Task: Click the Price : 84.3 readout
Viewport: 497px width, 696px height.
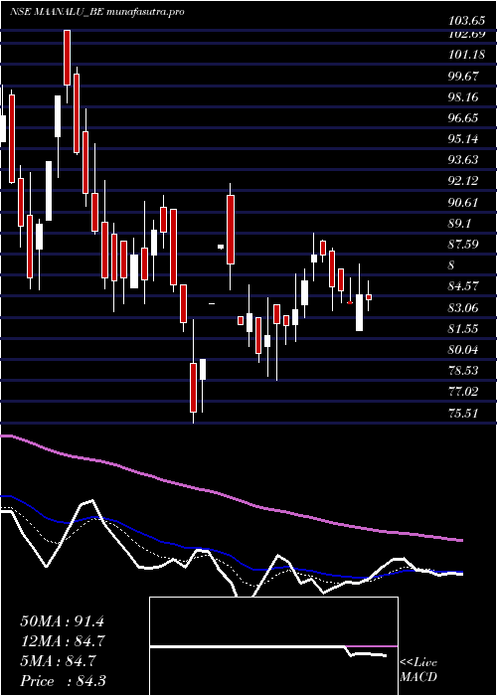Action: click(63, 681)
